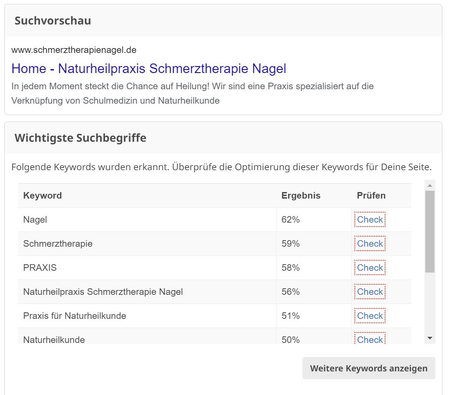Click the scrollbar up arrow in keyword table
This screenshot has height=395, width=452.
[430, 185]
